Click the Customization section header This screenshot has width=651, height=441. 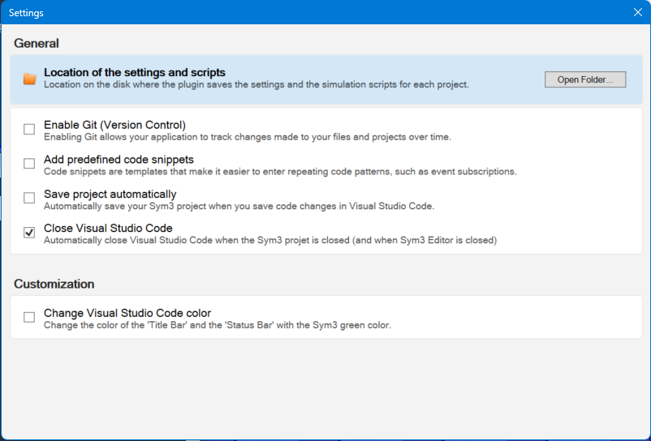click(54, 284)
